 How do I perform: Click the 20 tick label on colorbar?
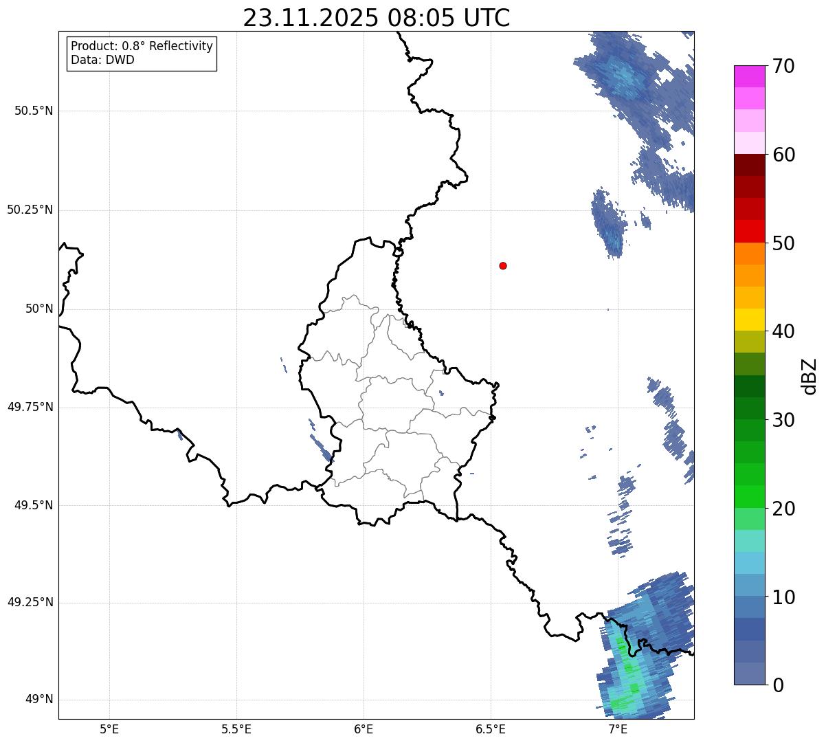pyautogui.click(x=783, y=509)
